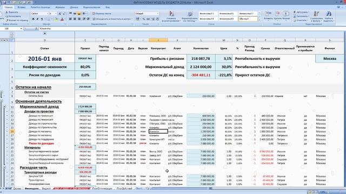Toggle Wrap Text (Перенос текста)
346x194 pixels.
pyautogui.click(x=102, y=13)
